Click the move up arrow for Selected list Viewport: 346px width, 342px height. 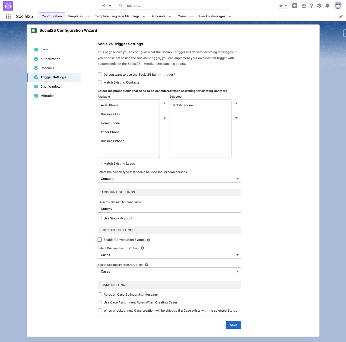[236, 103]
